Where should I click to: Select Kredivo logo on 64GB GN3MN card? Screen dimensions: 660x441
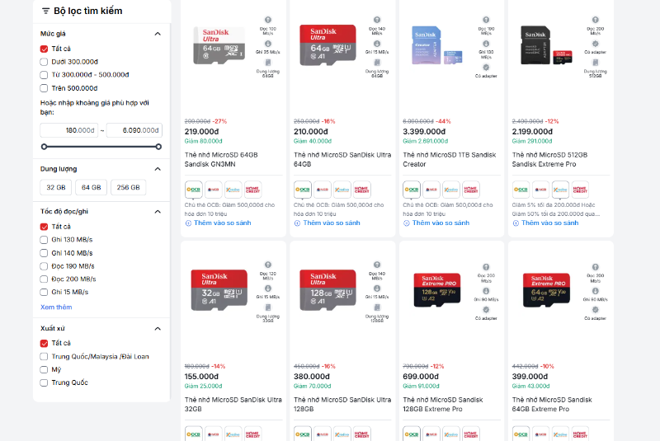pyautogui.click(x=233, y=190)
